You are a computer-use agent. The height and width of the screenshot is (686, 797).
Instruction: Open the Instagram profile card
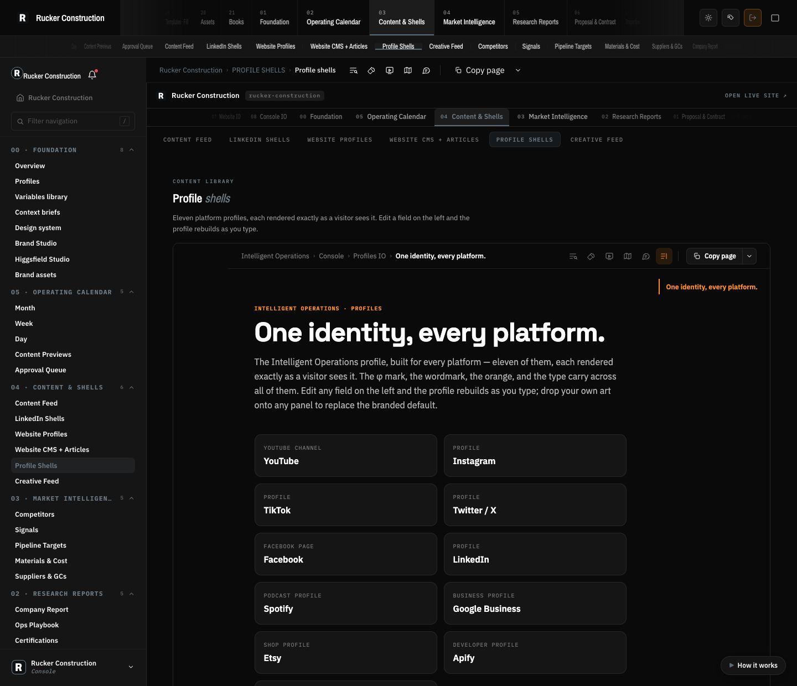point(535,455)
